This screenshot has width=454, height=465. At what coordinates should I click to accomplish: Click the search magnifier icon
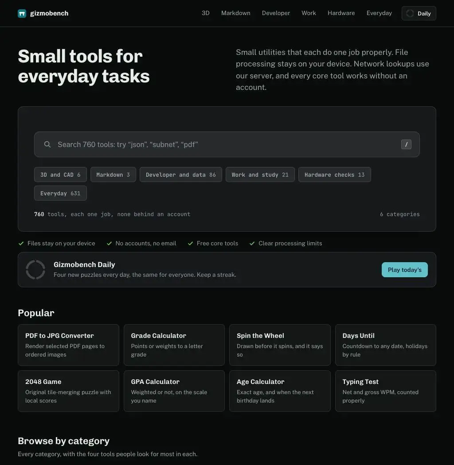[47, 144]
